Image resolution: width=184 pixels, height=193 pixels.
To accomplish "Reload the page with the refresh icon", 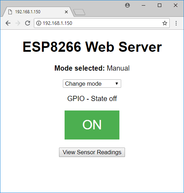I will tap(28, 23).
